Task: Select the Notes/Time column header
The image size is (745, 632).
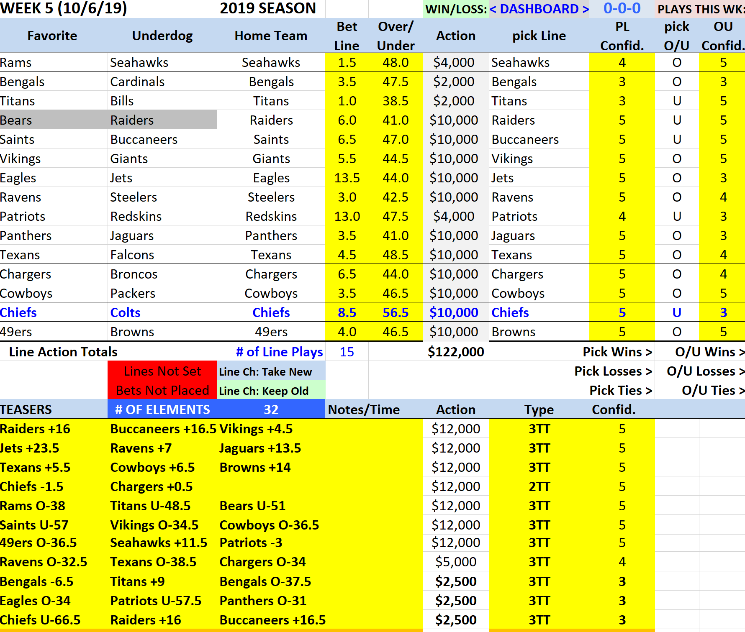Action: pyautogui.click(x=364, y=410)
